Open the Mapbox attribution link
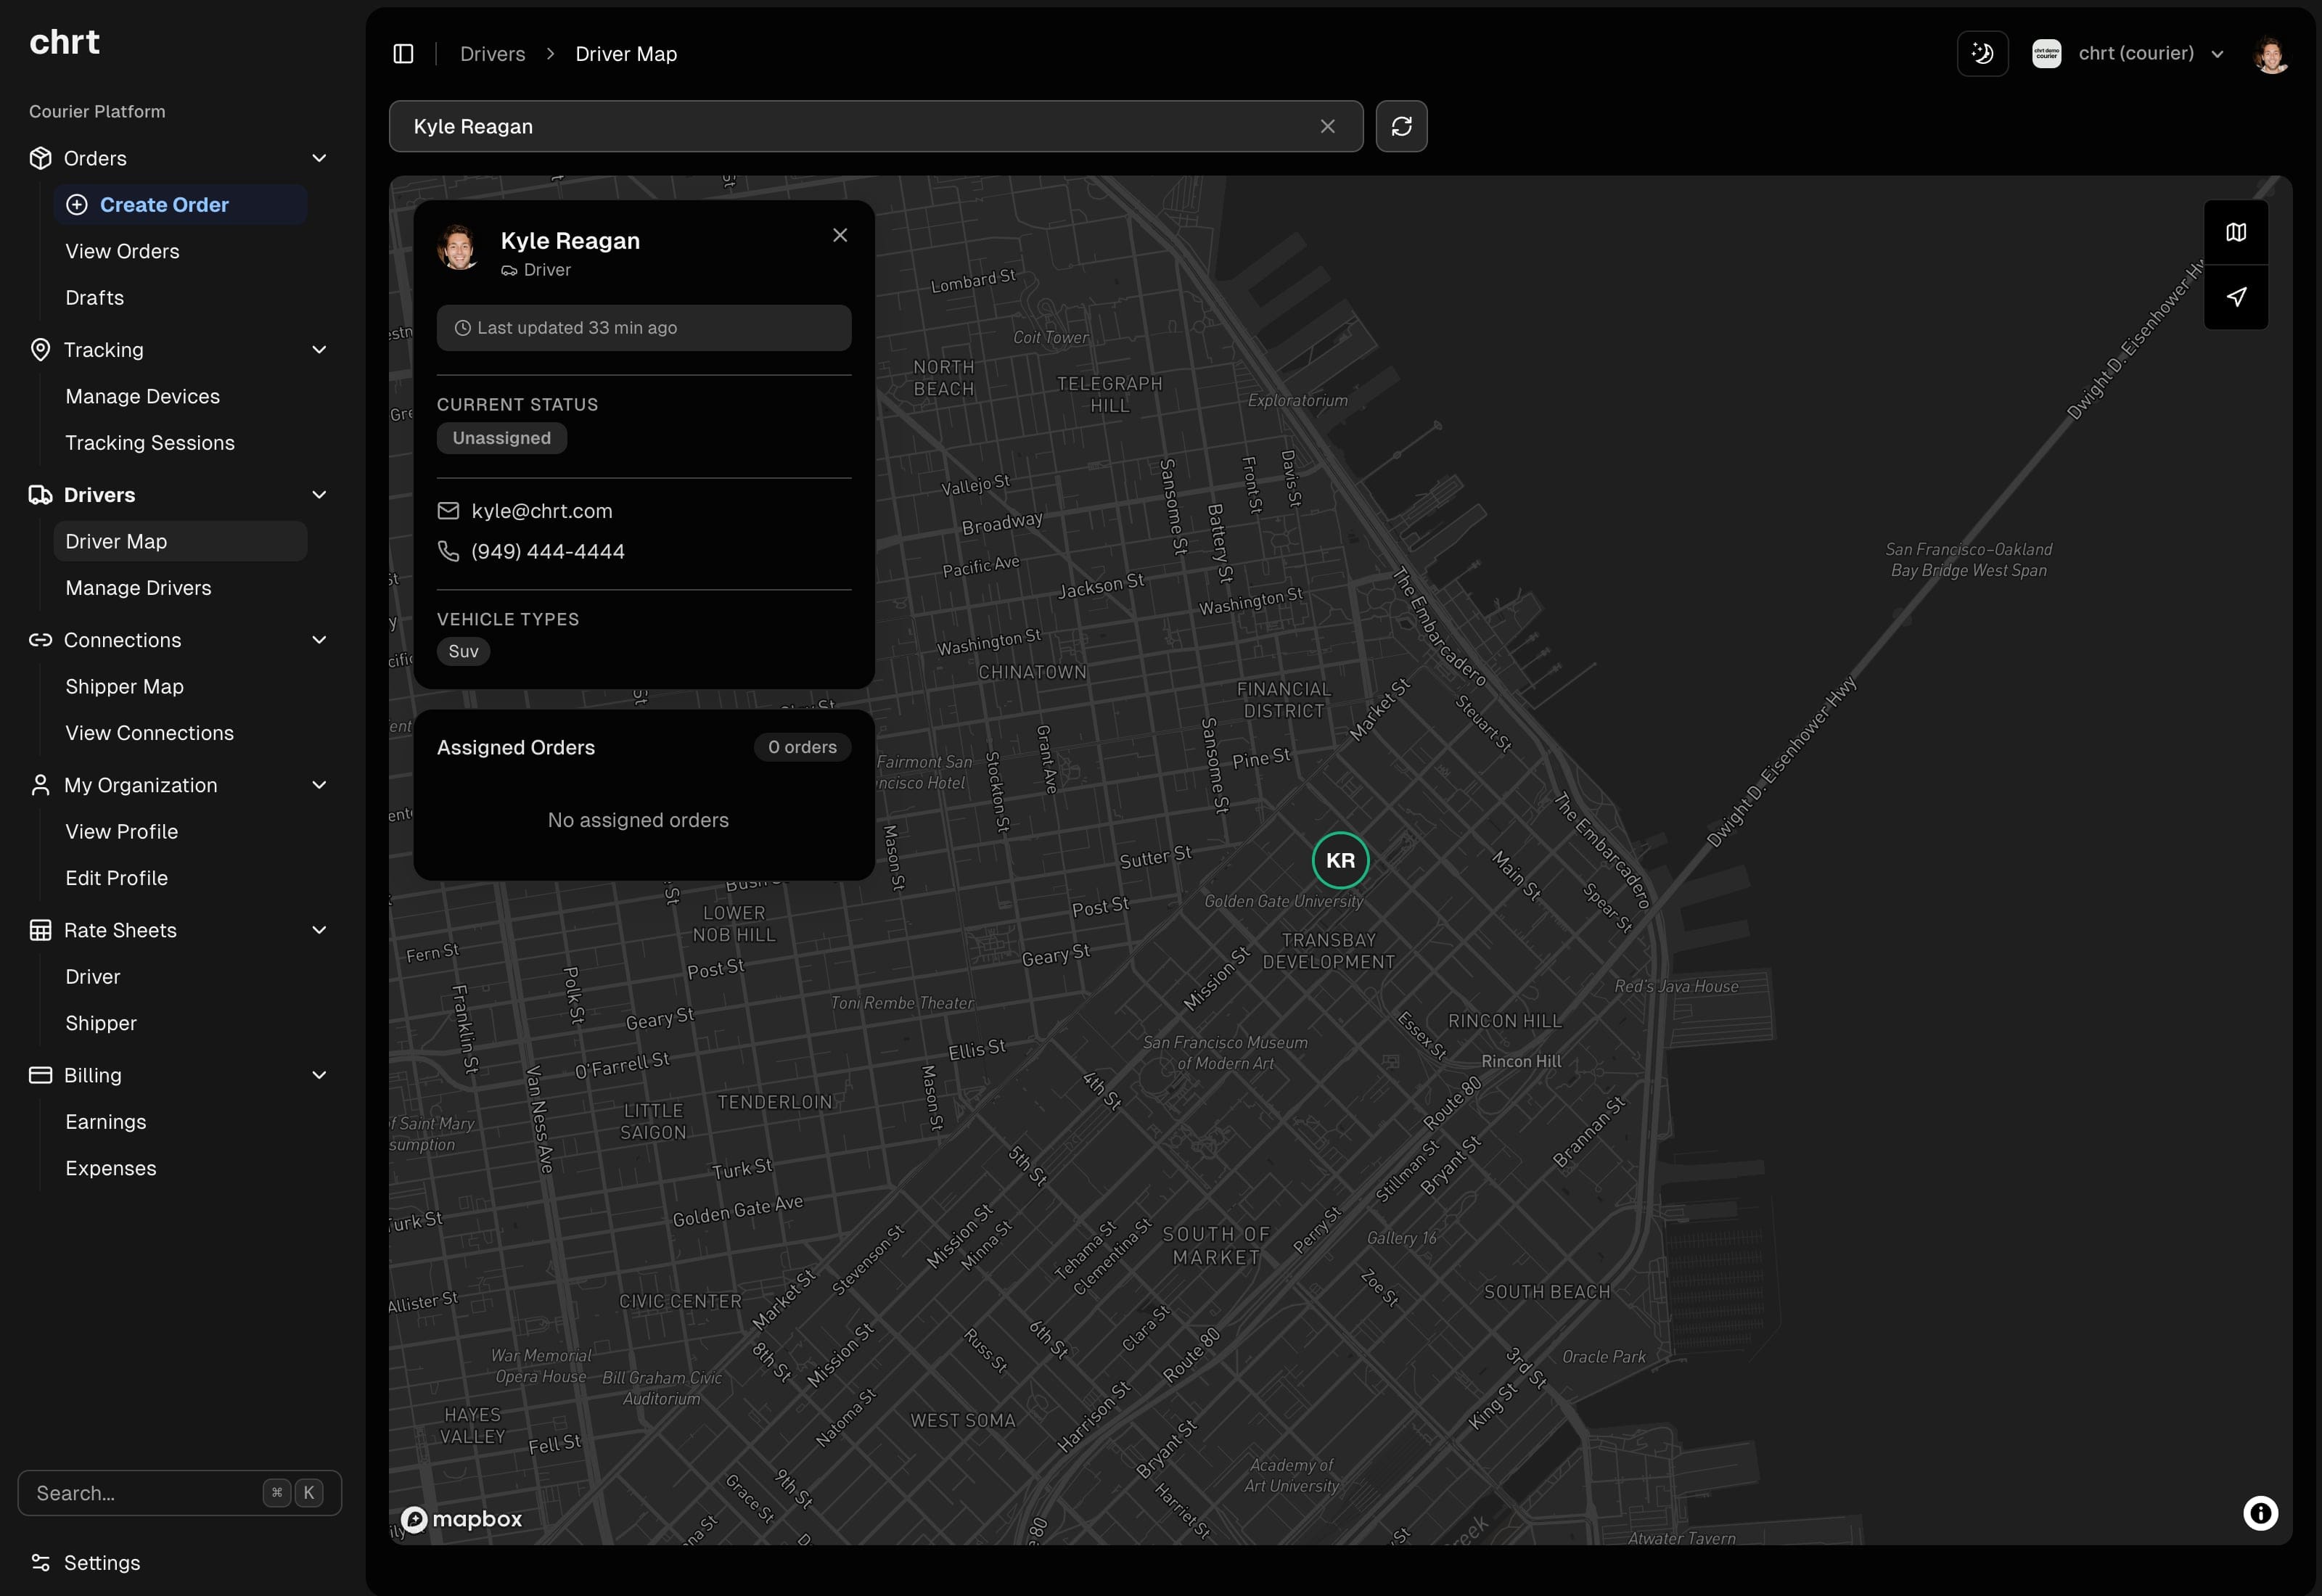Screen dimensions: 2322x1596 [x=462, y=1518]
